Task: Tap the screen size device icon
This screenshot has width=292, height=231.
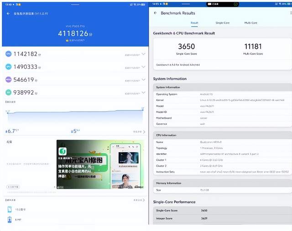Action: pos(10,210)
